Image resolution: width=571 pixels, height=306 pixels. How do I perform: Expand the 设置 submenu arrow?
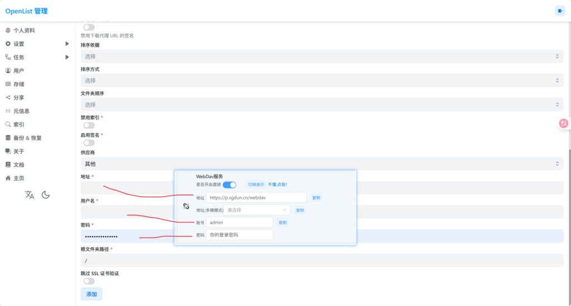pos(67,43)
